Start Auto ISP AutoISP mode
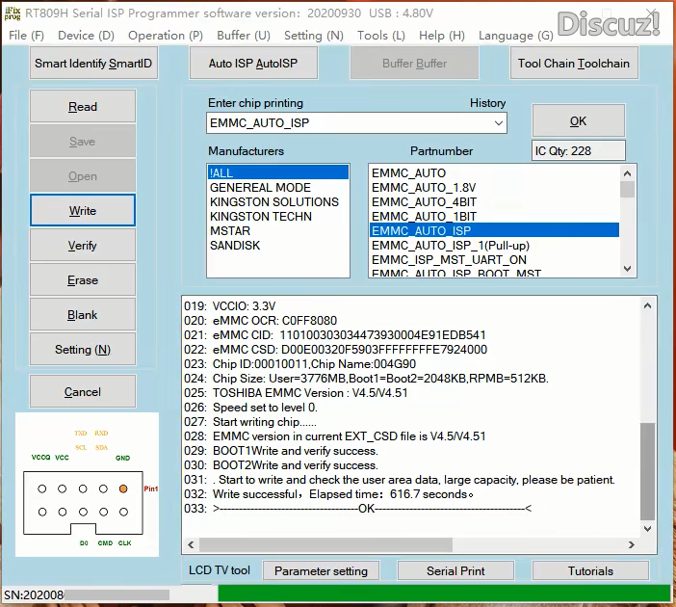 253,64
